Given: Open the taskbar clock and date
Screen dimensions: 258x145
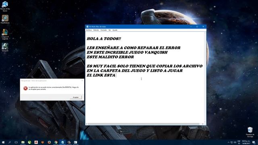Looking at the screenshot, I should [246, 142].
